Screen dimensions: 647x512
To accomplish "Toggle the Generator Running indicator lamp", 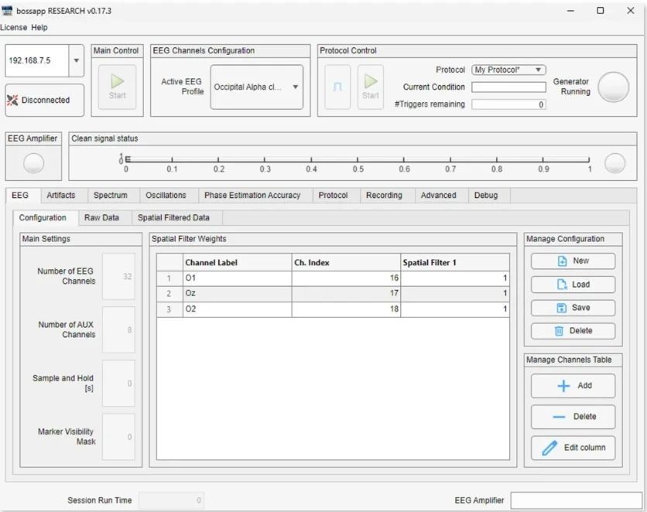I will pyautogui.click(x=614, y=87).
